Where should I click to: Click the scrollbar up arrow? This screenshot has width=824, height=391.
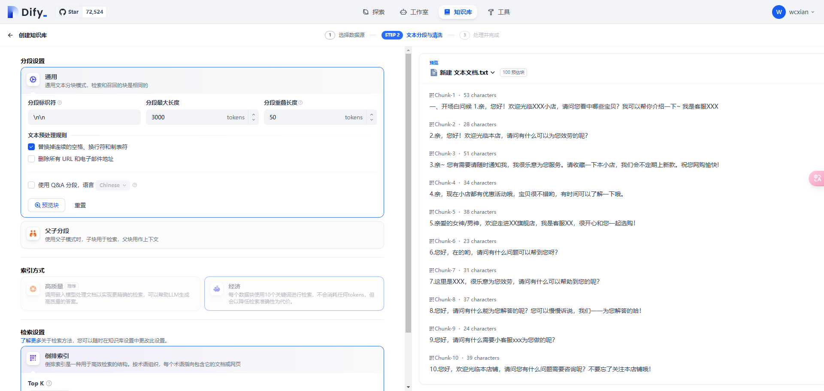408,49
